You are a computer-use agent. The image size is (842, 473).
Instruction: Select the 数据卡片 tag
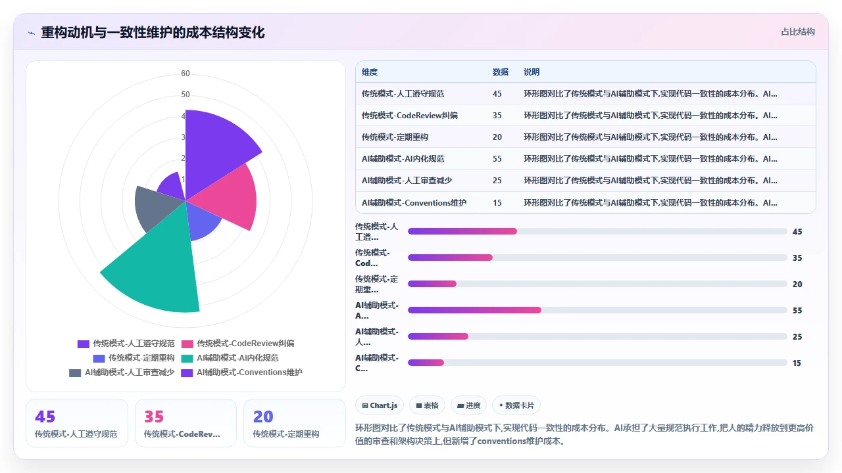click(516, 405)
